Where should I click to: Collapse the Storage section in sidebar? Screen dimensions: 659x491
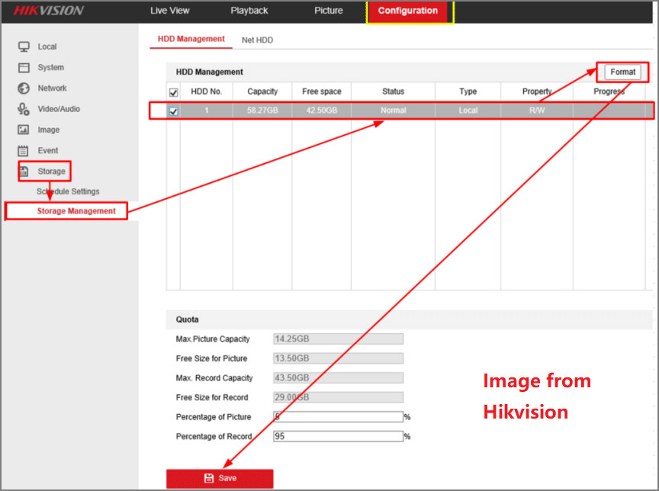coord(51,171)
